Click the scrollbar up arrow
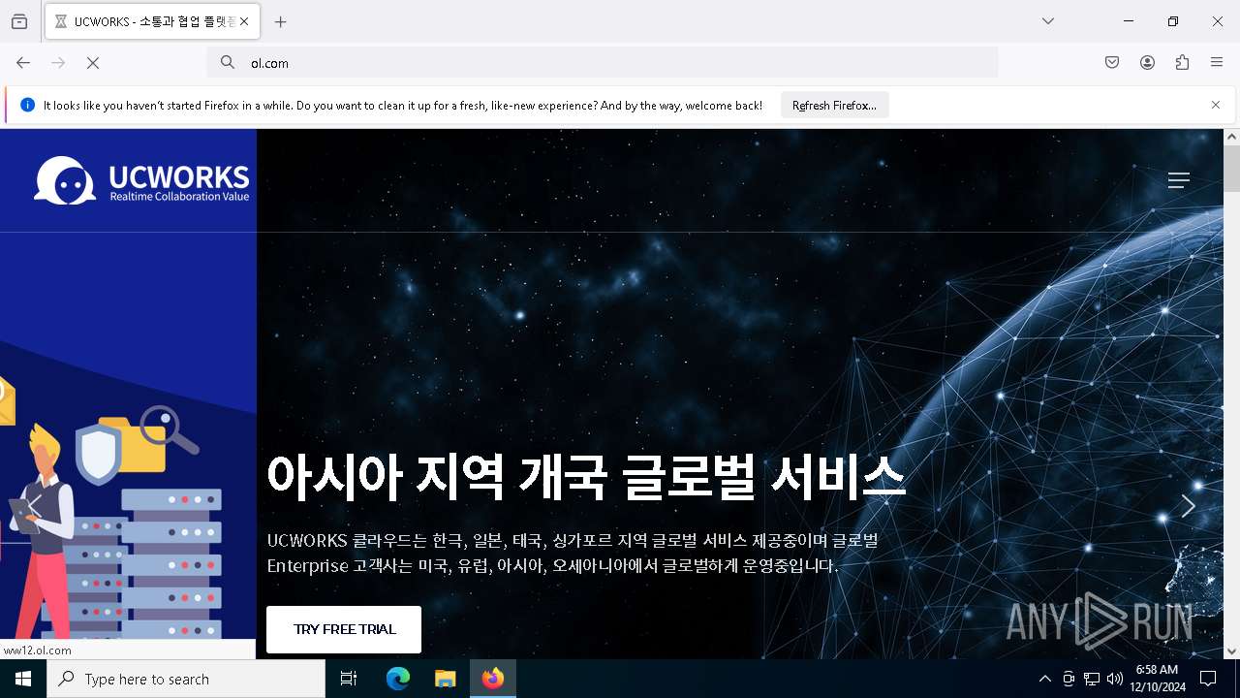Viewport: 1240px width, 698px height. click(x=1231, y=137)
